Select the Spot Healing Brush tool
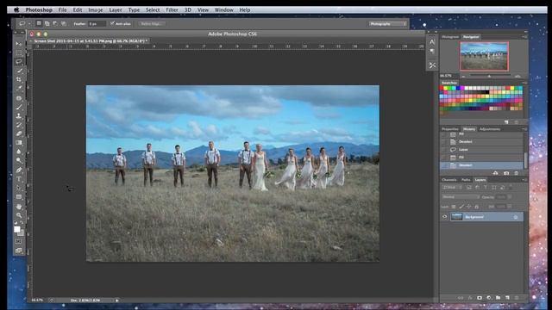Image resolution: width=552 pixels, height=310 pixels. pos(19,98)
